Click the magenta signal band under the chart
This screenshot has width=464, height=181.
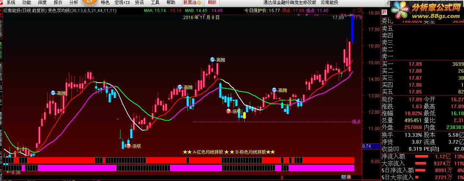[x=179, y=168]
